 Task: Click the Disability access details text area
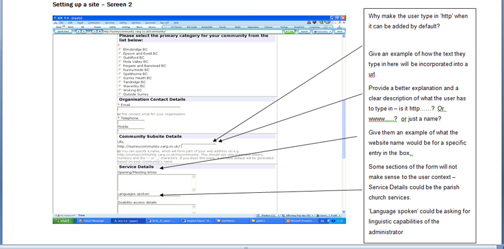tap(156, 209)
